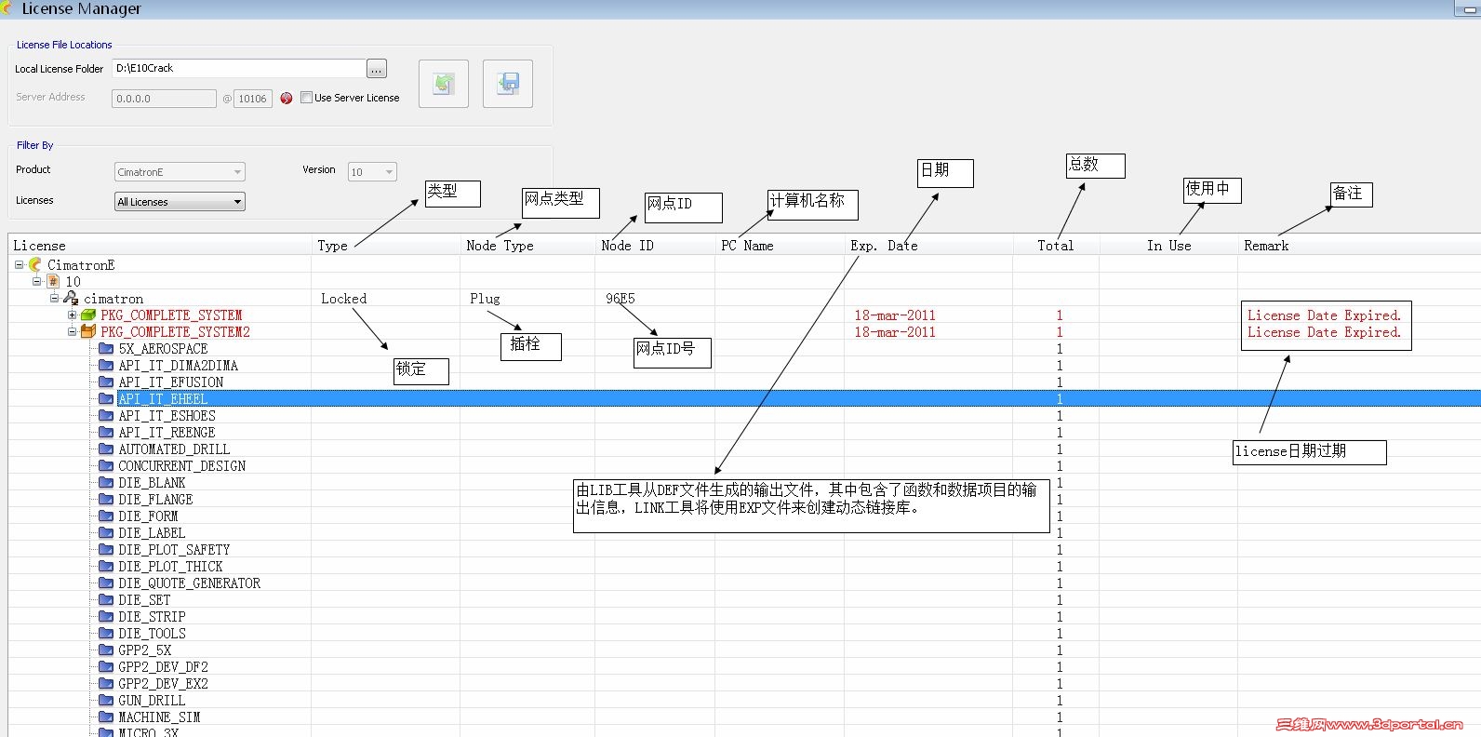Select the DIE_STRIP license row

pyautogui.click(x=744, y=617)
